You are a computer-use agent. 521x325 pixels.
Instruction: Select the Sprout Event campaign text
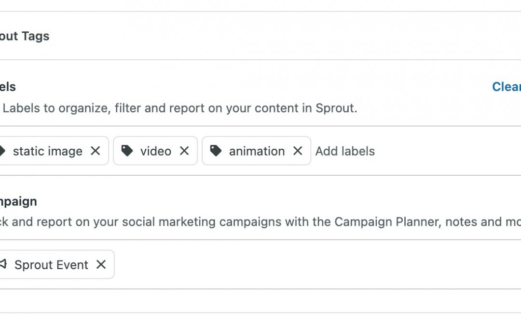[51, 265]
